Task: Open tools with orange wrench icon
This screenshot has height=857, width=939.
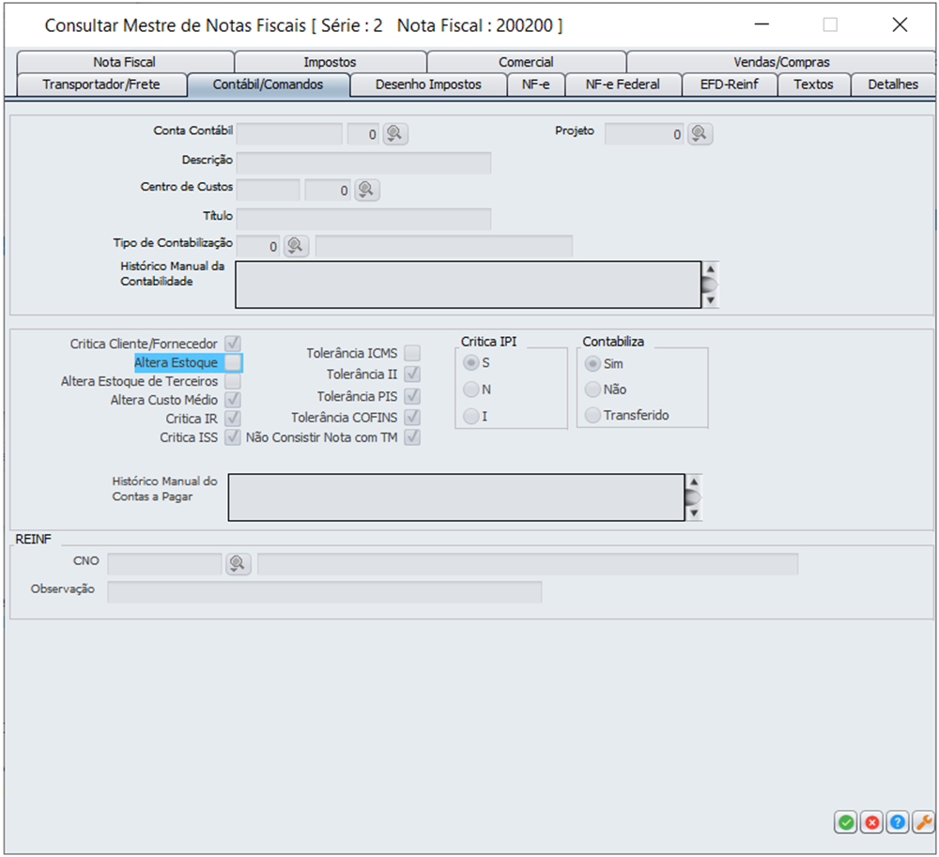Action: (924, 822)
